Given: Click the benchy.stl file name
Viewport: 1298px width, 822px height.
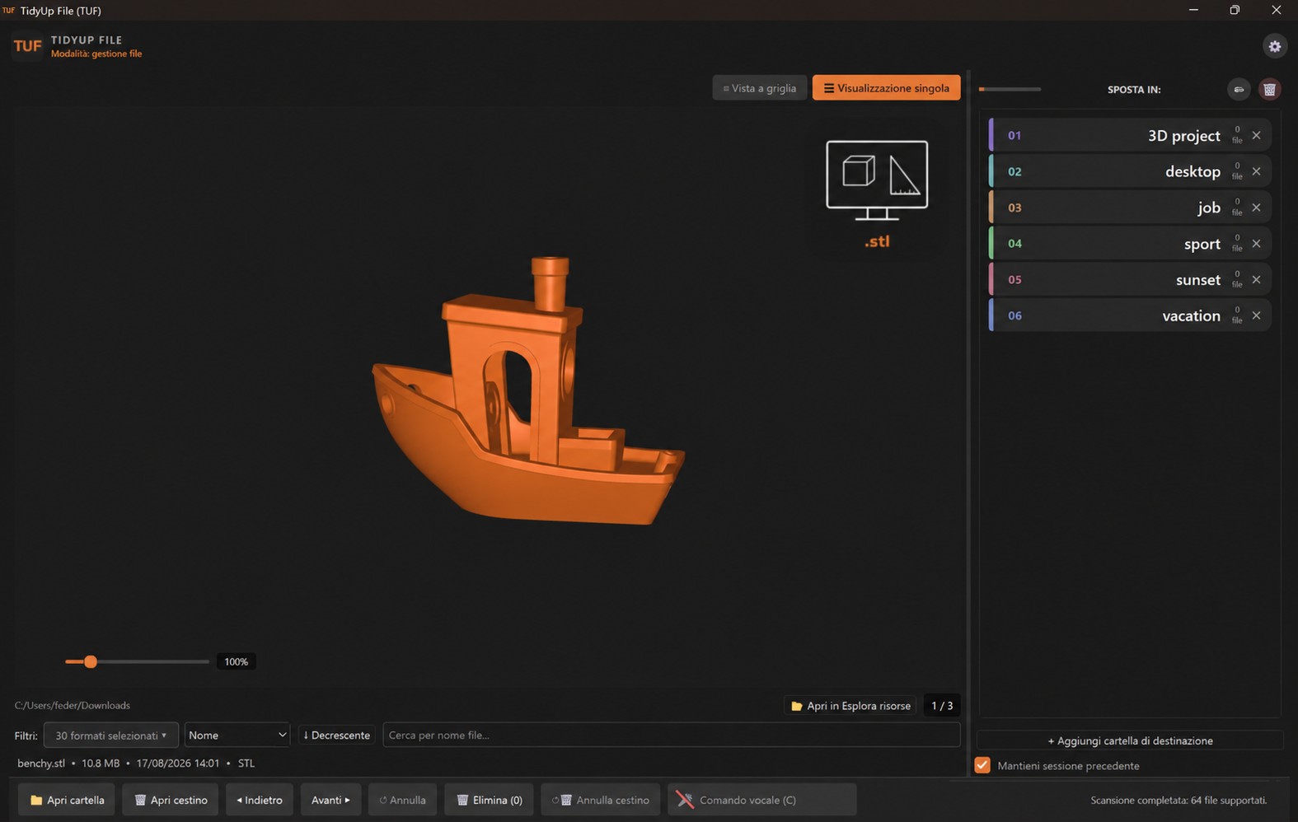Looking at the screenshot, I should click(x=41, y=764).
